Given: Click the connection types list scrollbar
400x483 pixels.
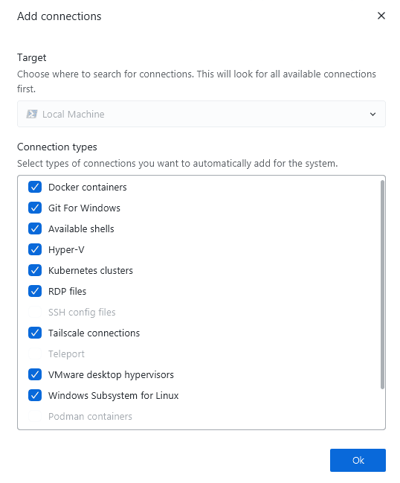Looking at the screenshot, I should coord(382,285).
